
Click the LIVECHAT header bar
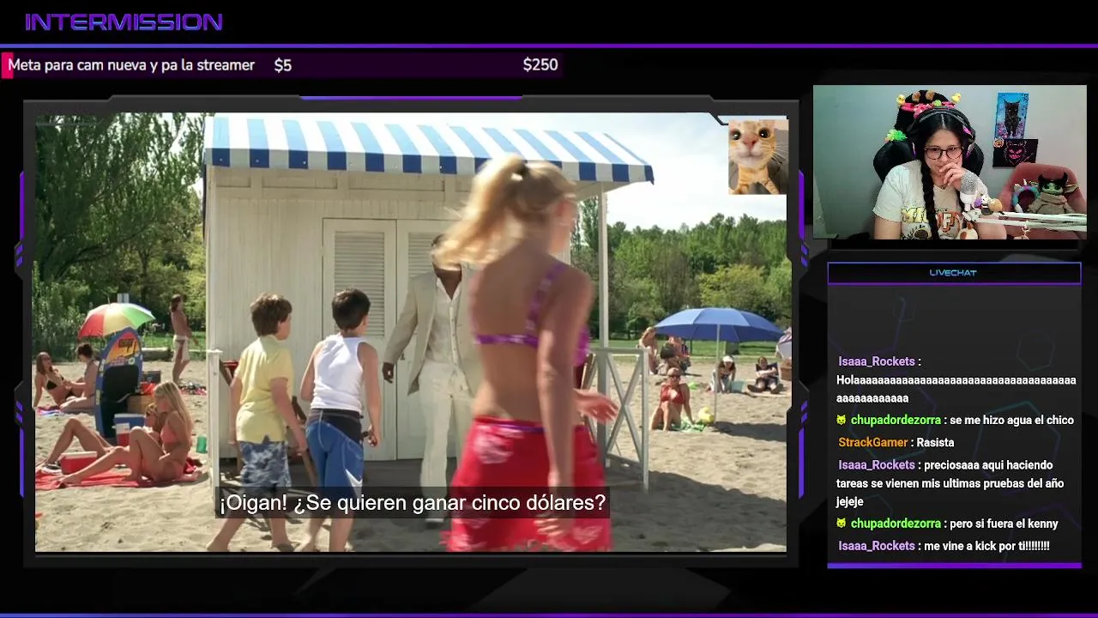pyautogui.click(x=954, y=273)
